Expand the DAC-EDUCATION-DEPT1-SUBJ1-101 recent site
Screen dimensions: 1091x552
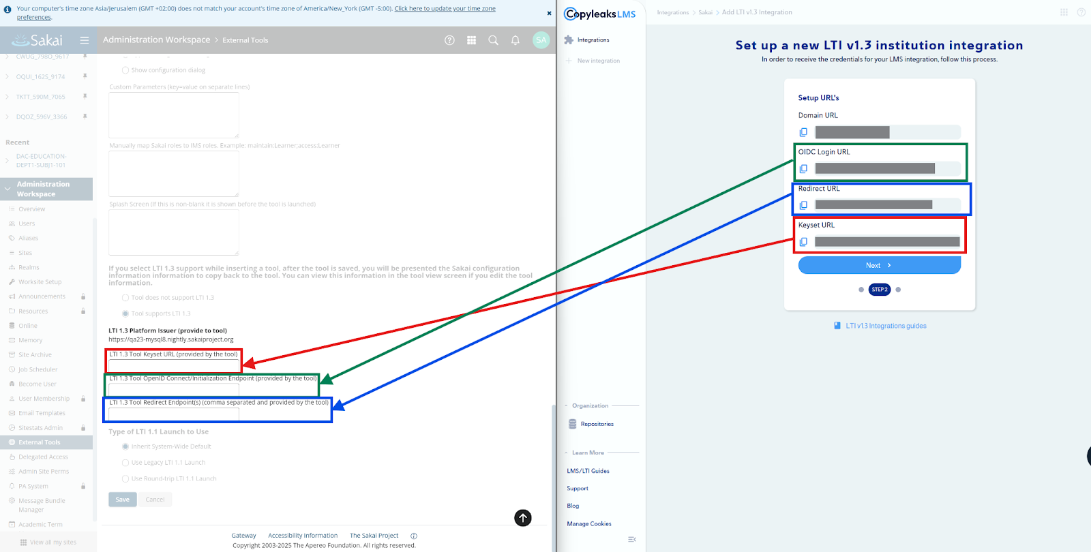tap(7, 160)
